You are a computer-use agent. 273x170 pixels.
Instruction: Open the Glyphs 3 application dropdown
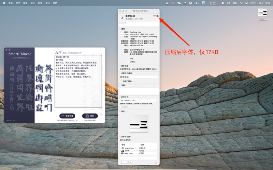pyautogui.click(x=139, y=101)
